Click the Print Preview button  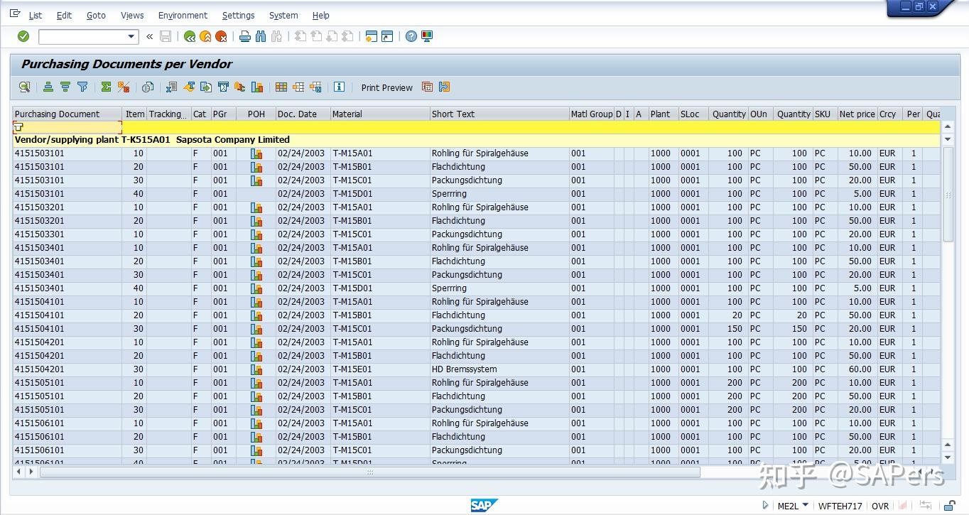(x=386, y=87)
